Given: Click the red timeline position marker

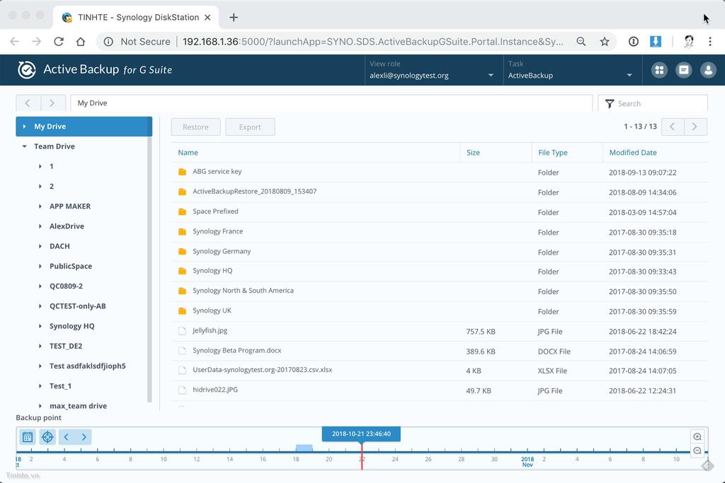Looking at the screenshot, I should coord(362,456).
